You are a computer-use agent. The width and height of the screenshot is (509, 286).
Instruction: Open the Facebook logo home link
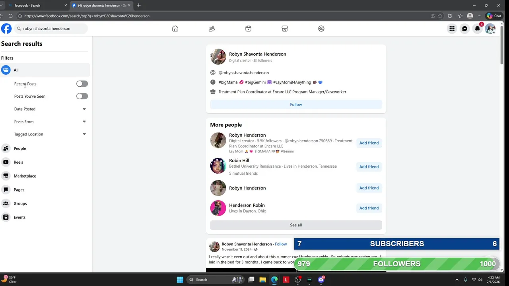point(6,29)
